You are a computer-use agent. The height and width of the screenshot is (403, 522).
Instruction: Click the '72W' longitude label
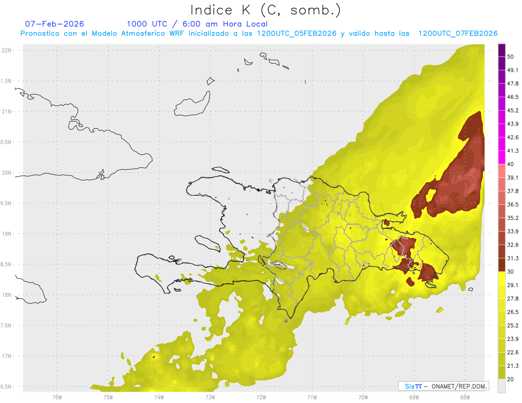pyautogui.click(x=261, y=397)
